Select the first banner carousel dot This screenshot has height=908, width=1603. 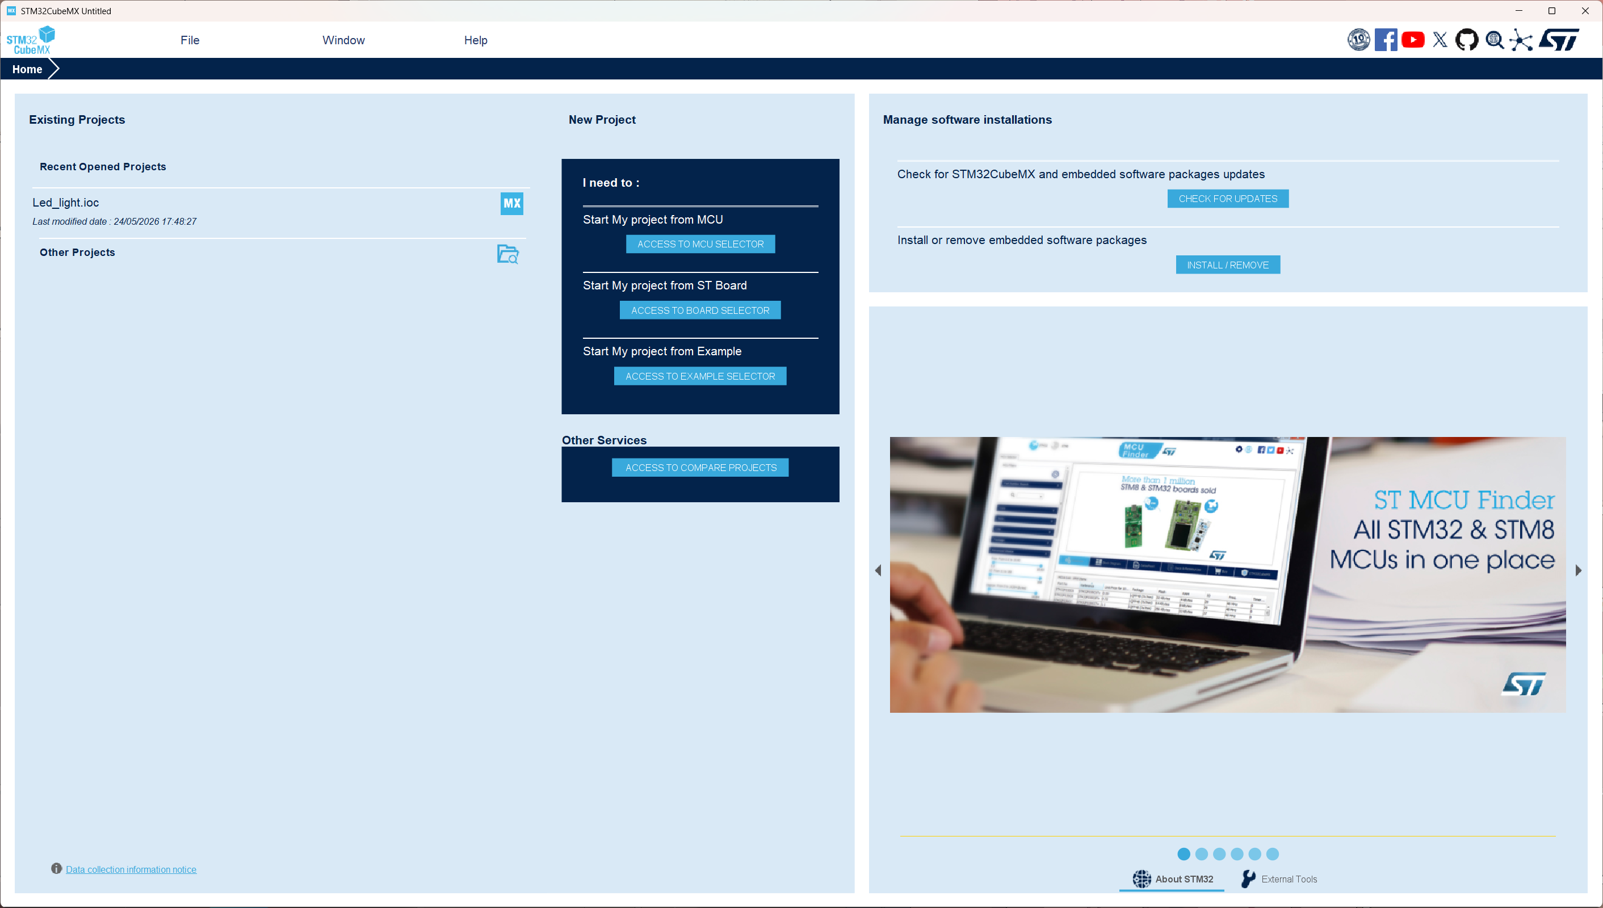1184,854
